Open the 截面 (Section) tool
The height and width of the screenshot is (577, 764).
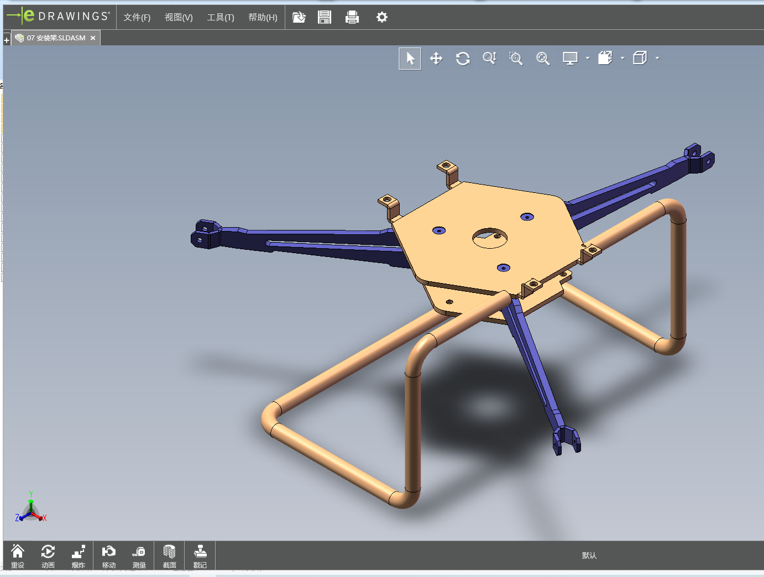point(169,556)
